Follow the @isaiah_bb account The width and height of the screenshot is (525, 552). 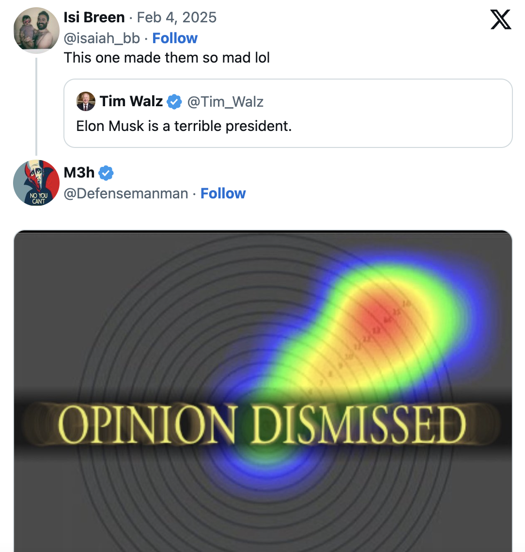coord(175,38)
